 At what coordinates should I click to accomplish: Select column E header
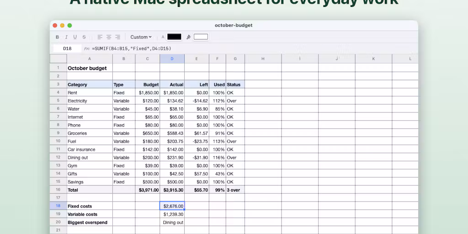click(x=197, y=59)
